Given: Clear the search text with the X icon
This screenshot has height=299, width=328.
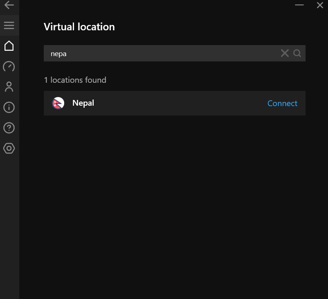Looking at the screenshot, I should click(285, 53).
